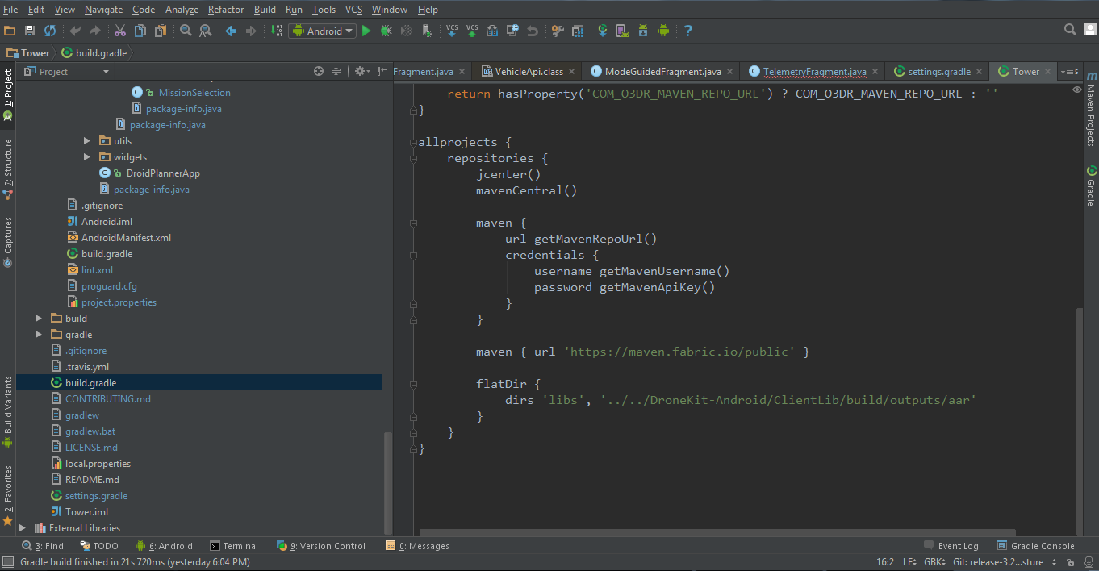Open Search Everywhere via the magnifier icon
Screen dimensions: 1099x571
[1070, 29]
